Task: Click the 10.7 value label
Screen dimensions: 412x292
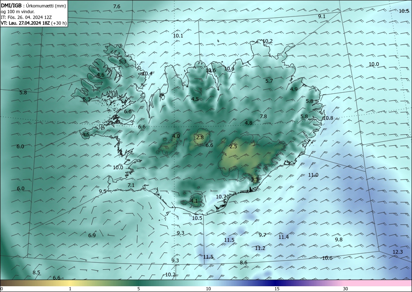Action: [221, 197]
